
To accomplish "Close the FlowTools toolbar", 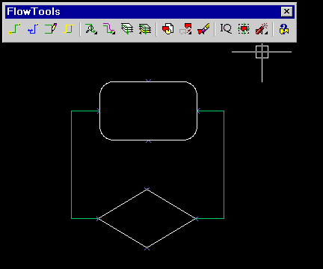I will pos(286,11).
